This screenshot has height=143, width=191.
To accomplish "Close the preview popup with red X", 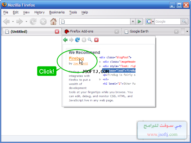I will pyautogui.click(x=96, y=40).
